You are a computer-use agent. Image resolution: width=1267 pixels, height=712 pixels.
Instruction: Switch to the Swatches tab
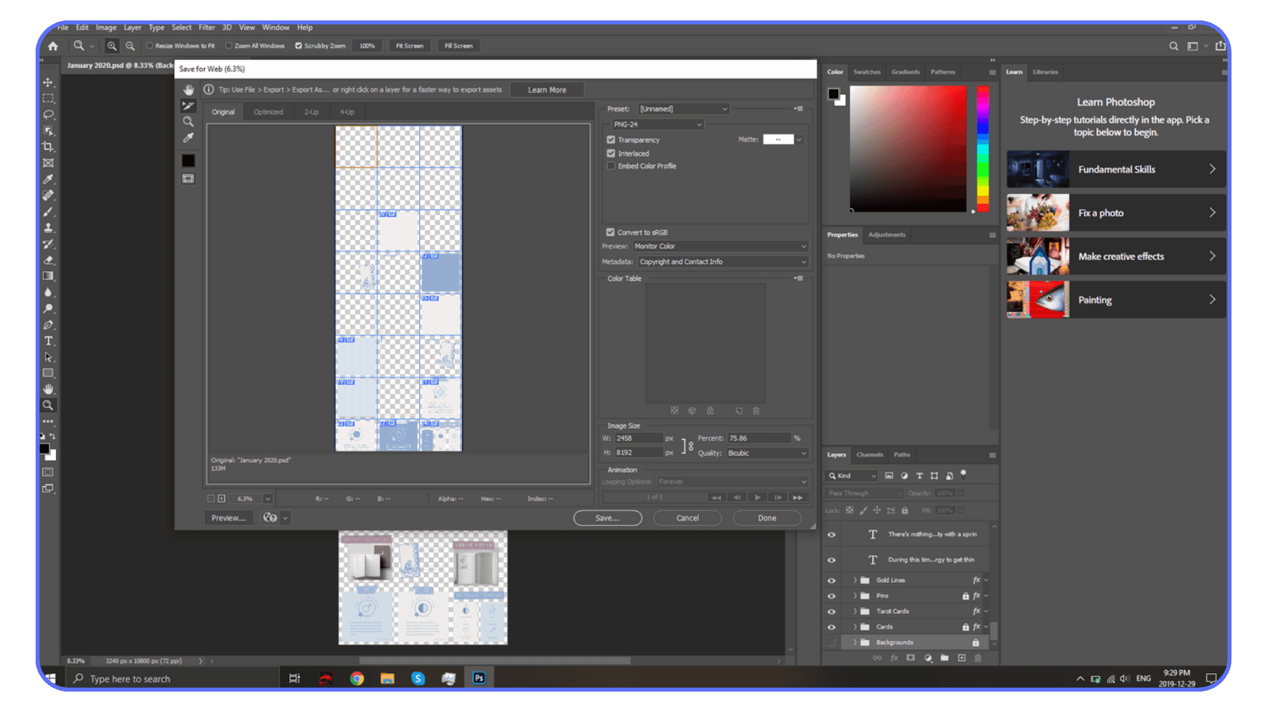tap(866, 73)
